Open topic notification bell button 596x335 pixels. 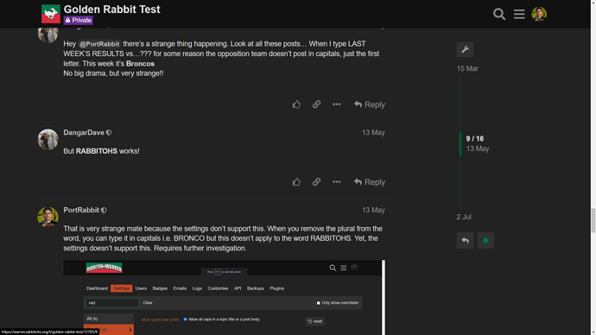click(x=485, y=240)
